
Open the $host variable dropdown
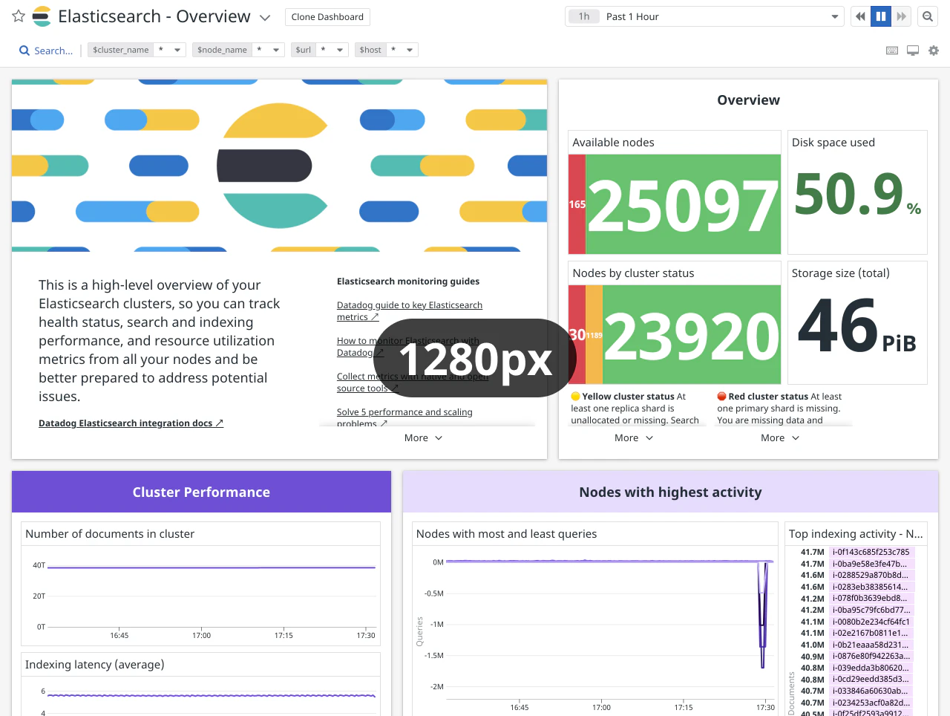click(x=410, y=50)
